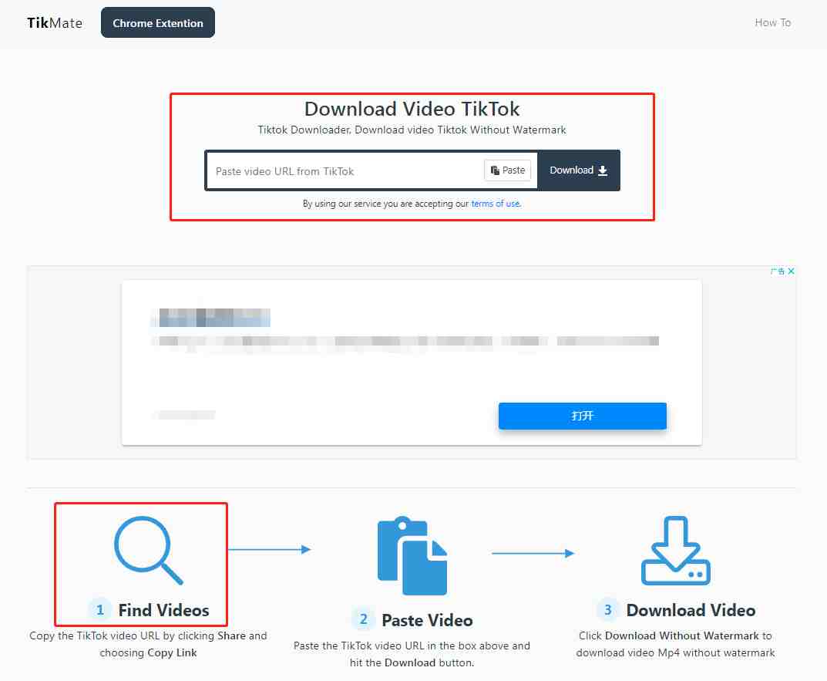Click the magnifying glass Find Videos icon

point(149,550)
